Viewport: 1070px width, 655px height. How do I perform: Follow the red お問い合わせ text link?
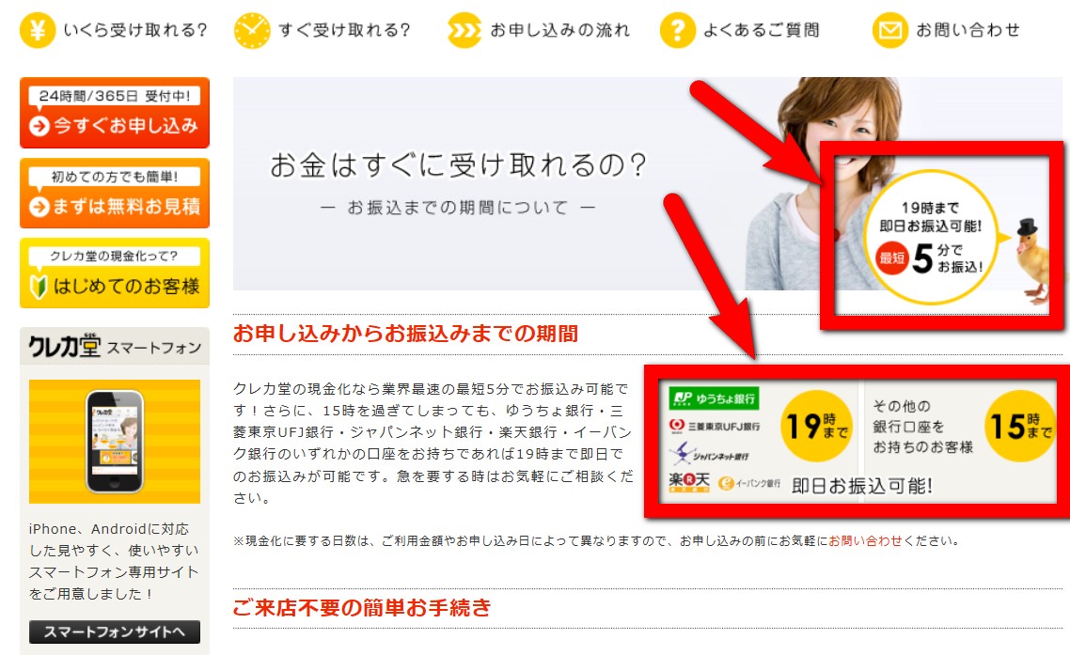click(865, 540)
